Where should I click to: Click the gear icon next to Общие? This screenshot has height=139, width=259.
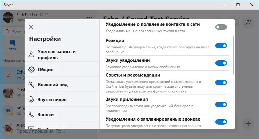[32, 70]
